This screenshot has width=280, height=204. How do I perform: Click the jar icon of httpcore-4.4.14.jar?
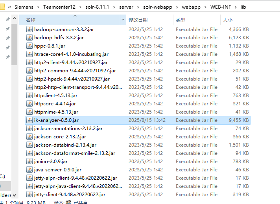pyautogui.click(x=29, y=103)
